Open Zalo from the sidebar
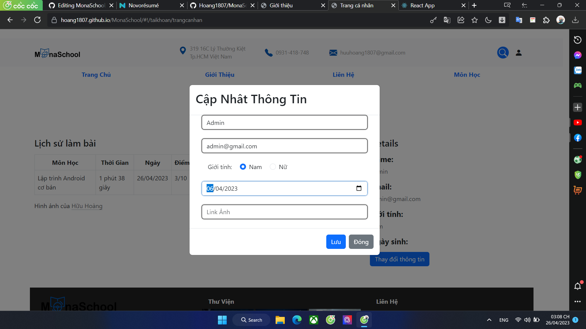Image resolution: width=586 pixels, height=329 pixels. pyautogui.click(x=577, y=70)
